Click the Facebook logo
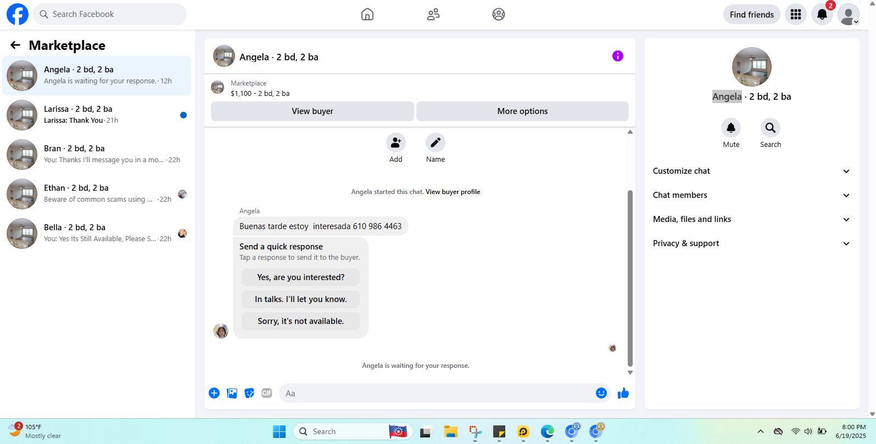876x444 pixels. [18, 14]
